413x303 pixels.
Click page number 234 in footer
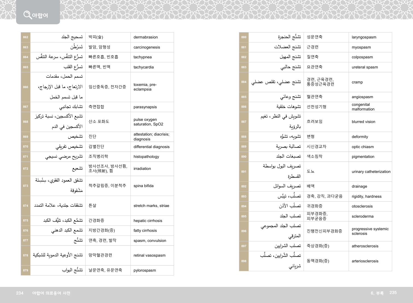pos(20,293)
